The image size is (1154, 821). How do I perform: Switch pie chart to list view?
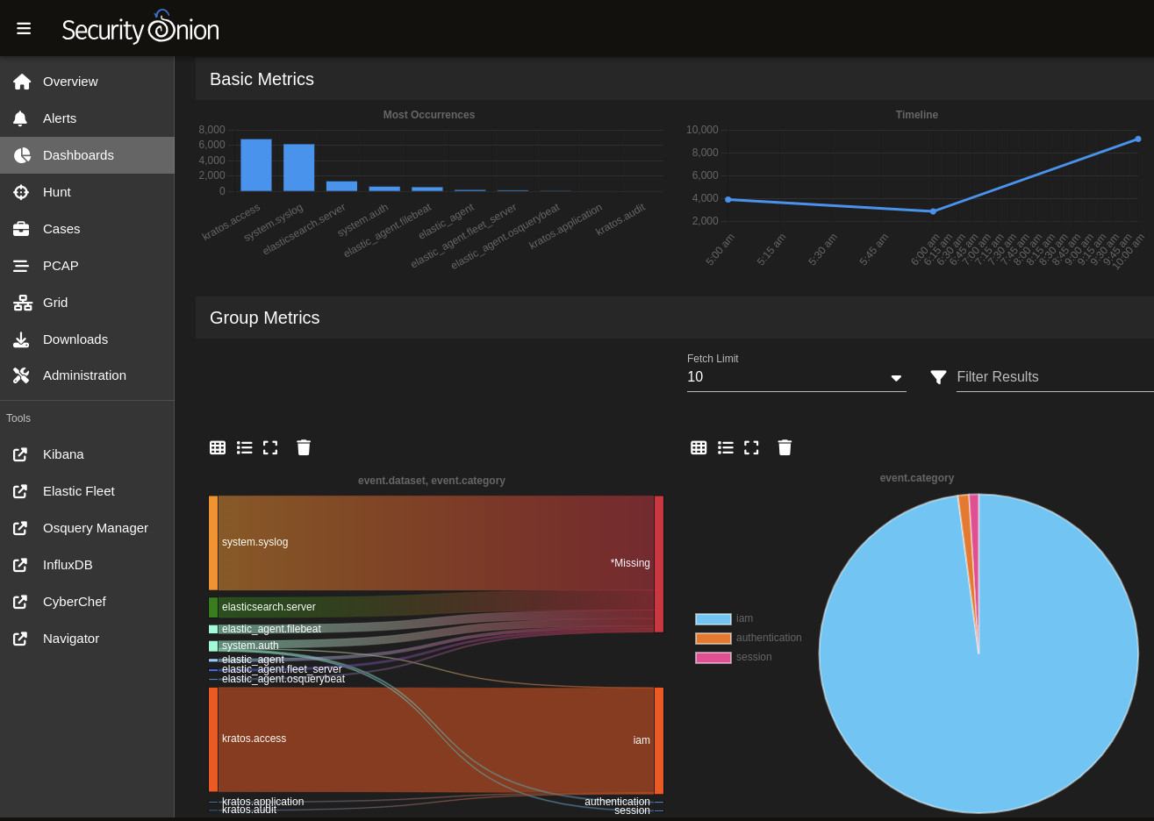(726, 447)
